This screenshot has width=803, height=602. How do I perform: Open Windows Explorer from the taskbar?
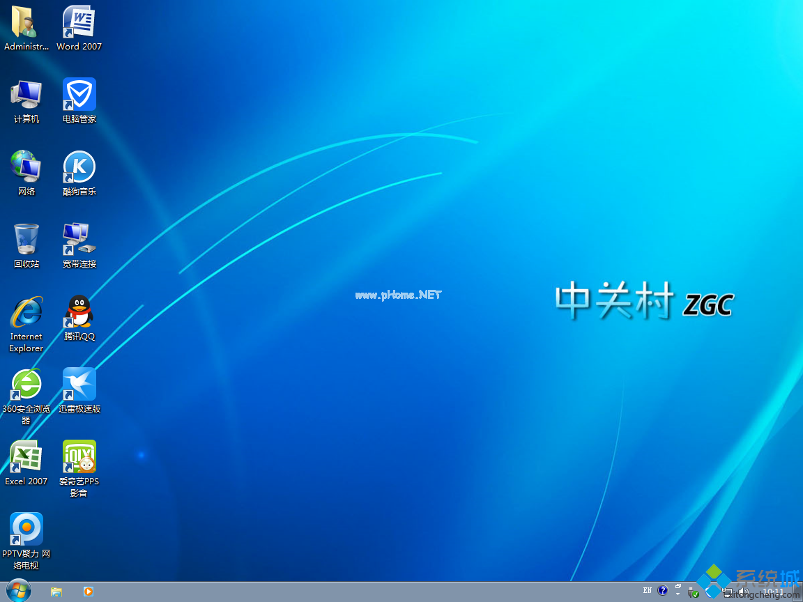pos(56,592)
